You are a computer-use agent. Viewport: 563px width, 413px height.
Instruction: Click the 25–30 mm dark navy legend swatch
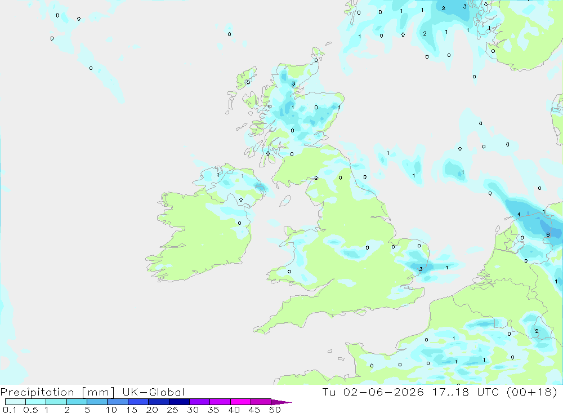pos(179,402)
